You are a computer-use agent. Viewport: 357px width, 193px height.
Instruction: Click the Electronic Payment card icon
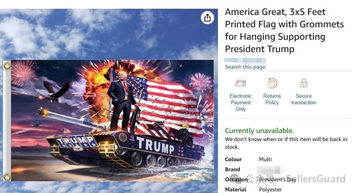240,83
